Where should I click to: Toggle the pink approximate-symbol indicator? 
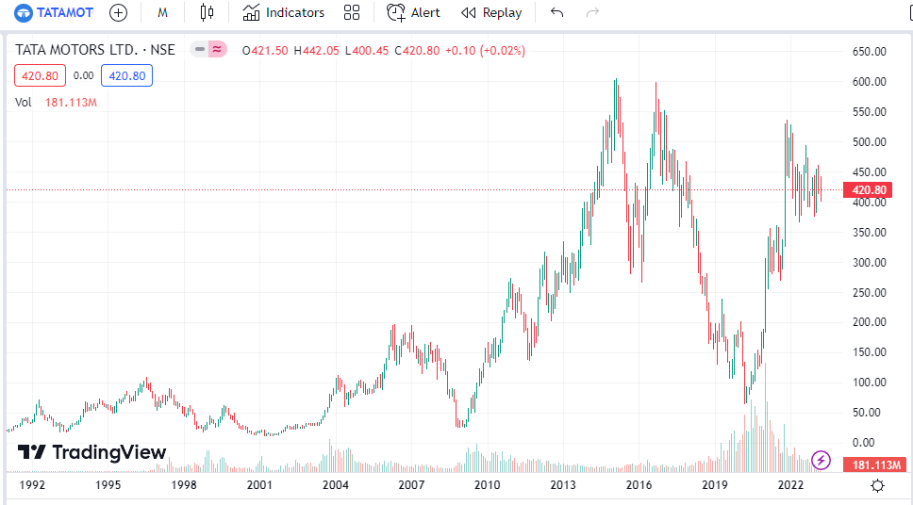click(x=217, y=49)
